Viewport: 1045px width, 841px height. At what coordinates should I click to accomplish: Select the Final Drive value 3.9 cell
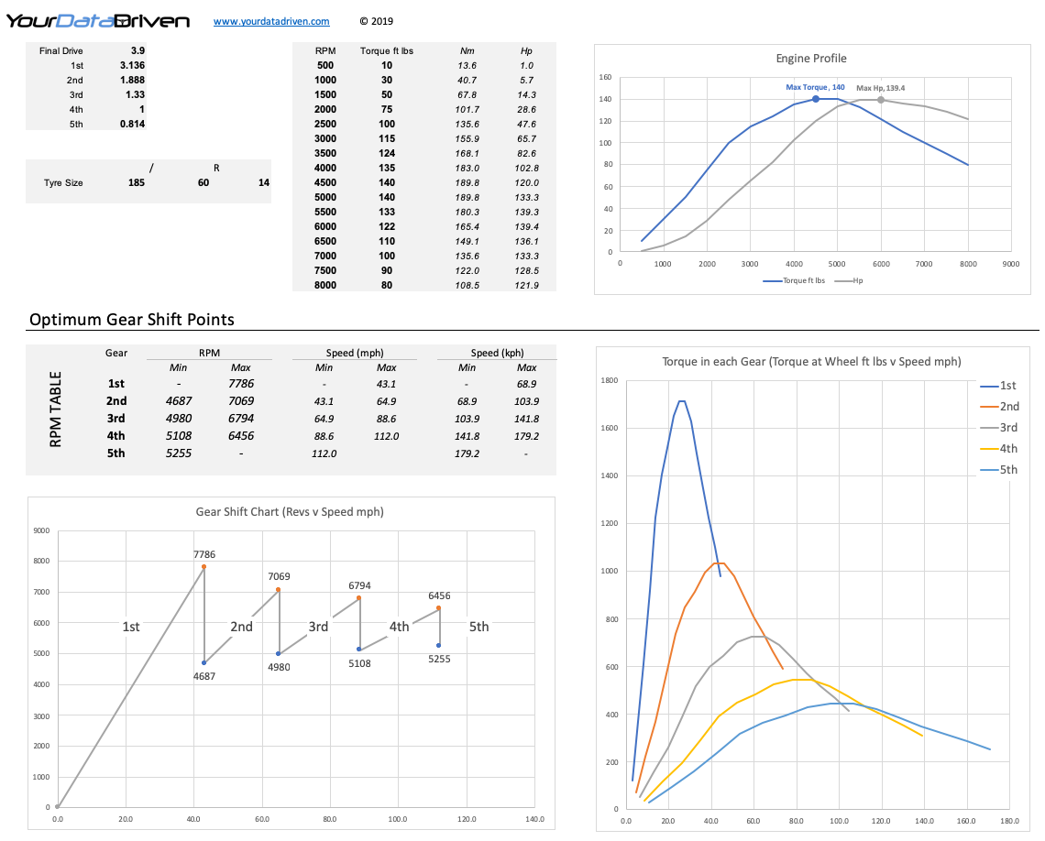[x=137, y=50]
